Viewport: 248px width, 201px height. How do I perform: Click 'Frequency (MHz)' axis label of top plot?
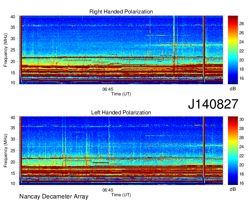click(x=5, y=50)
